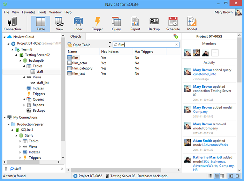
Task: Collapse the Team B node
Action: tap(12, 49)
